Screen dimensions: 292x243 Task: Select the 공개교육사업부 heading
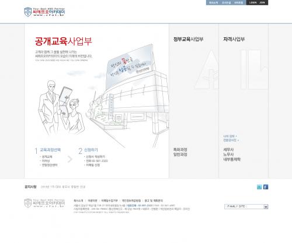(64, 41)
